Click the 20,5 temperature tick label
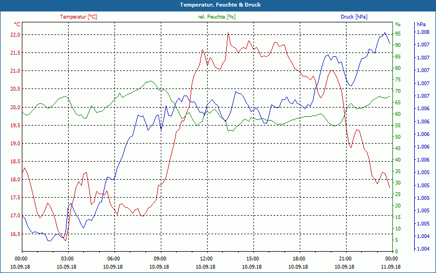436x273 pixels. [15, 89]
